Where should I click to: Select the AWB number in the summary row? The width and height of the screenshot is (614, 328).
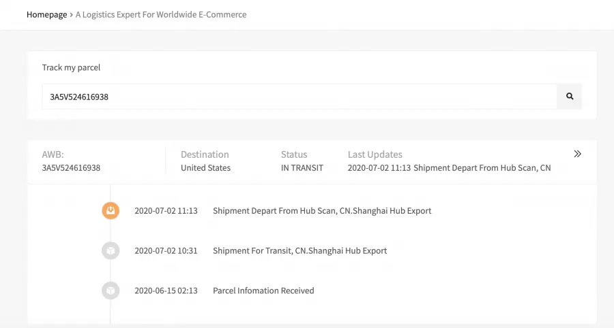click(71, 167)
